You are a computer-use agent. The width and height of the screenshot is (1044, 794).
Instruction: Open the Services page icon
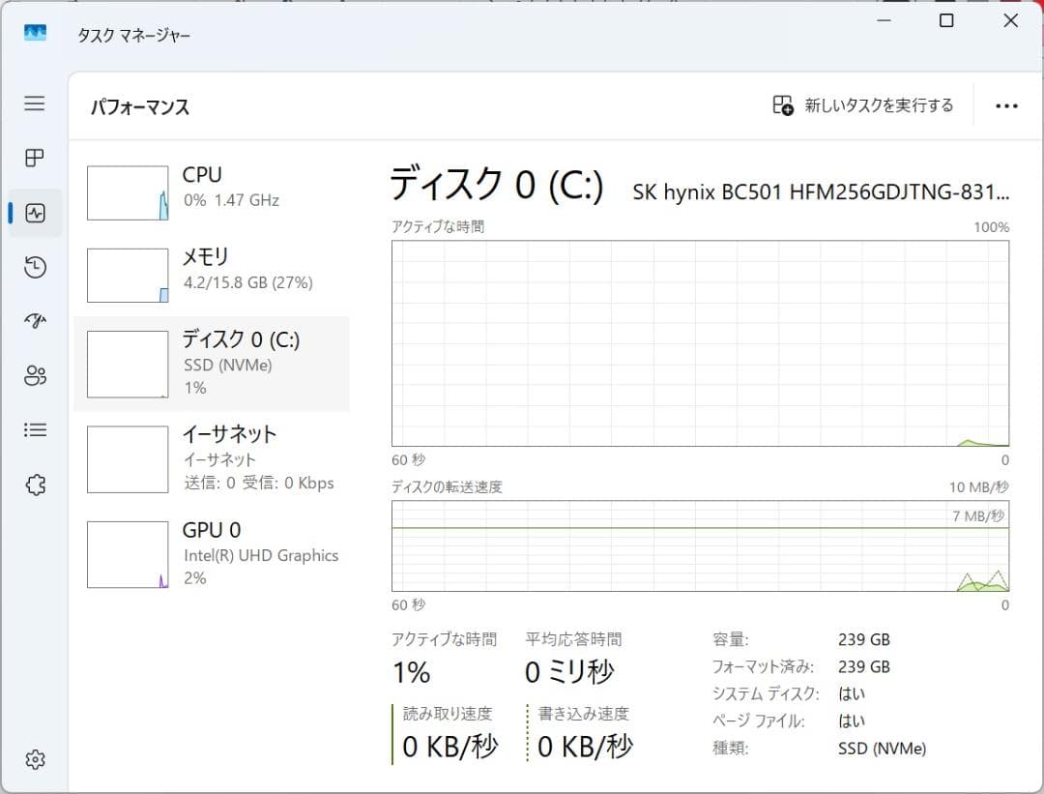click(35, 484)
